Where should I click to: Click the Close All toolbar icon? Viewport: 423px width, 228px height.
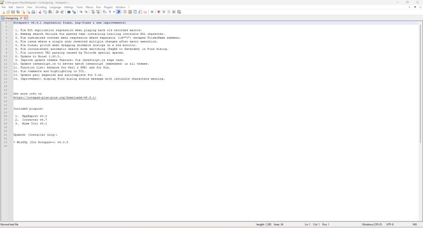pyautogui.click(x=28, y=12)
